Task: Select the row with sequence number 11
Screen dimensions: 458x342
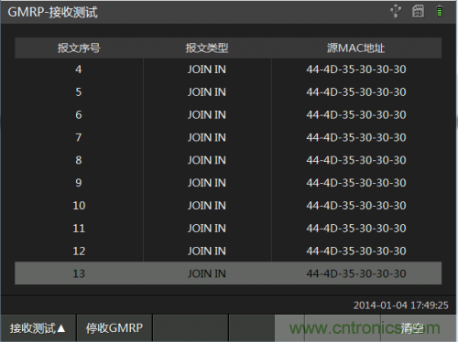Action: pos(228,228)
